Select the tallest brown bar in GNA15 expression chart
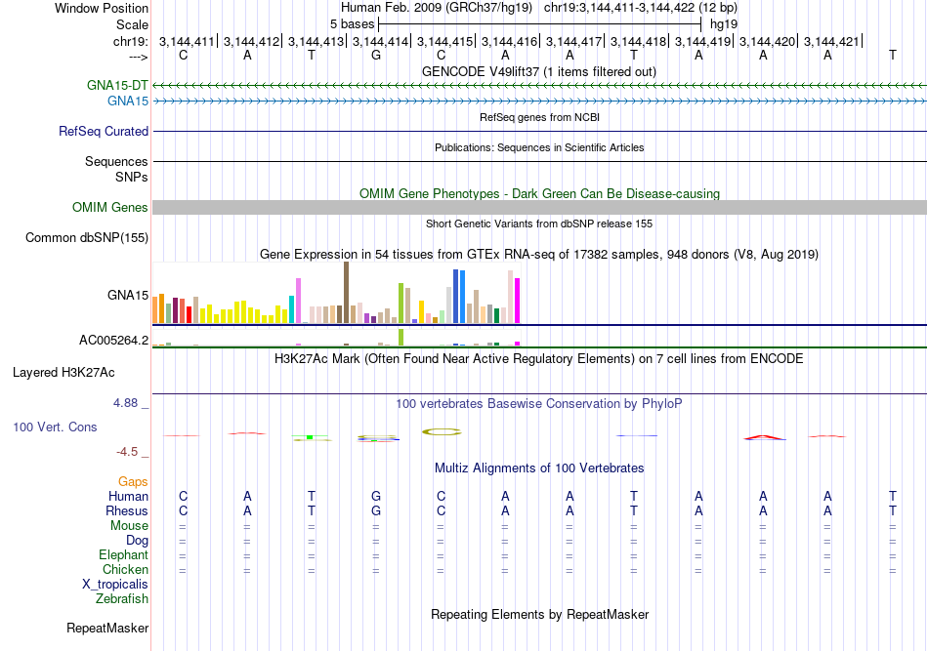 click(x=346, y=293)
